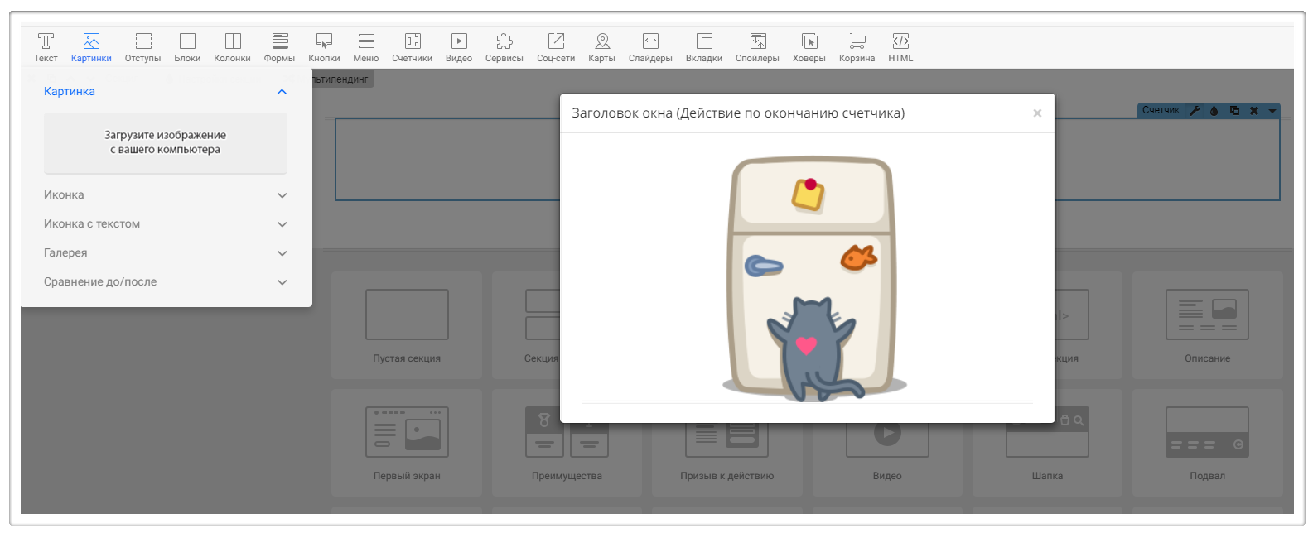Open the Формы forms tool

[x=279, y=47]
